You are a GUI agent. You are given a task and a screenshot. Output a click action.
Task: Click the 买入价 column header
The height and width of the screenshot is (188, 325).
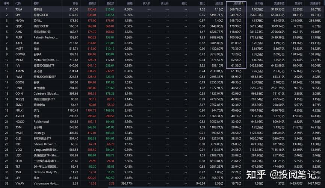[x=147, y=3]
